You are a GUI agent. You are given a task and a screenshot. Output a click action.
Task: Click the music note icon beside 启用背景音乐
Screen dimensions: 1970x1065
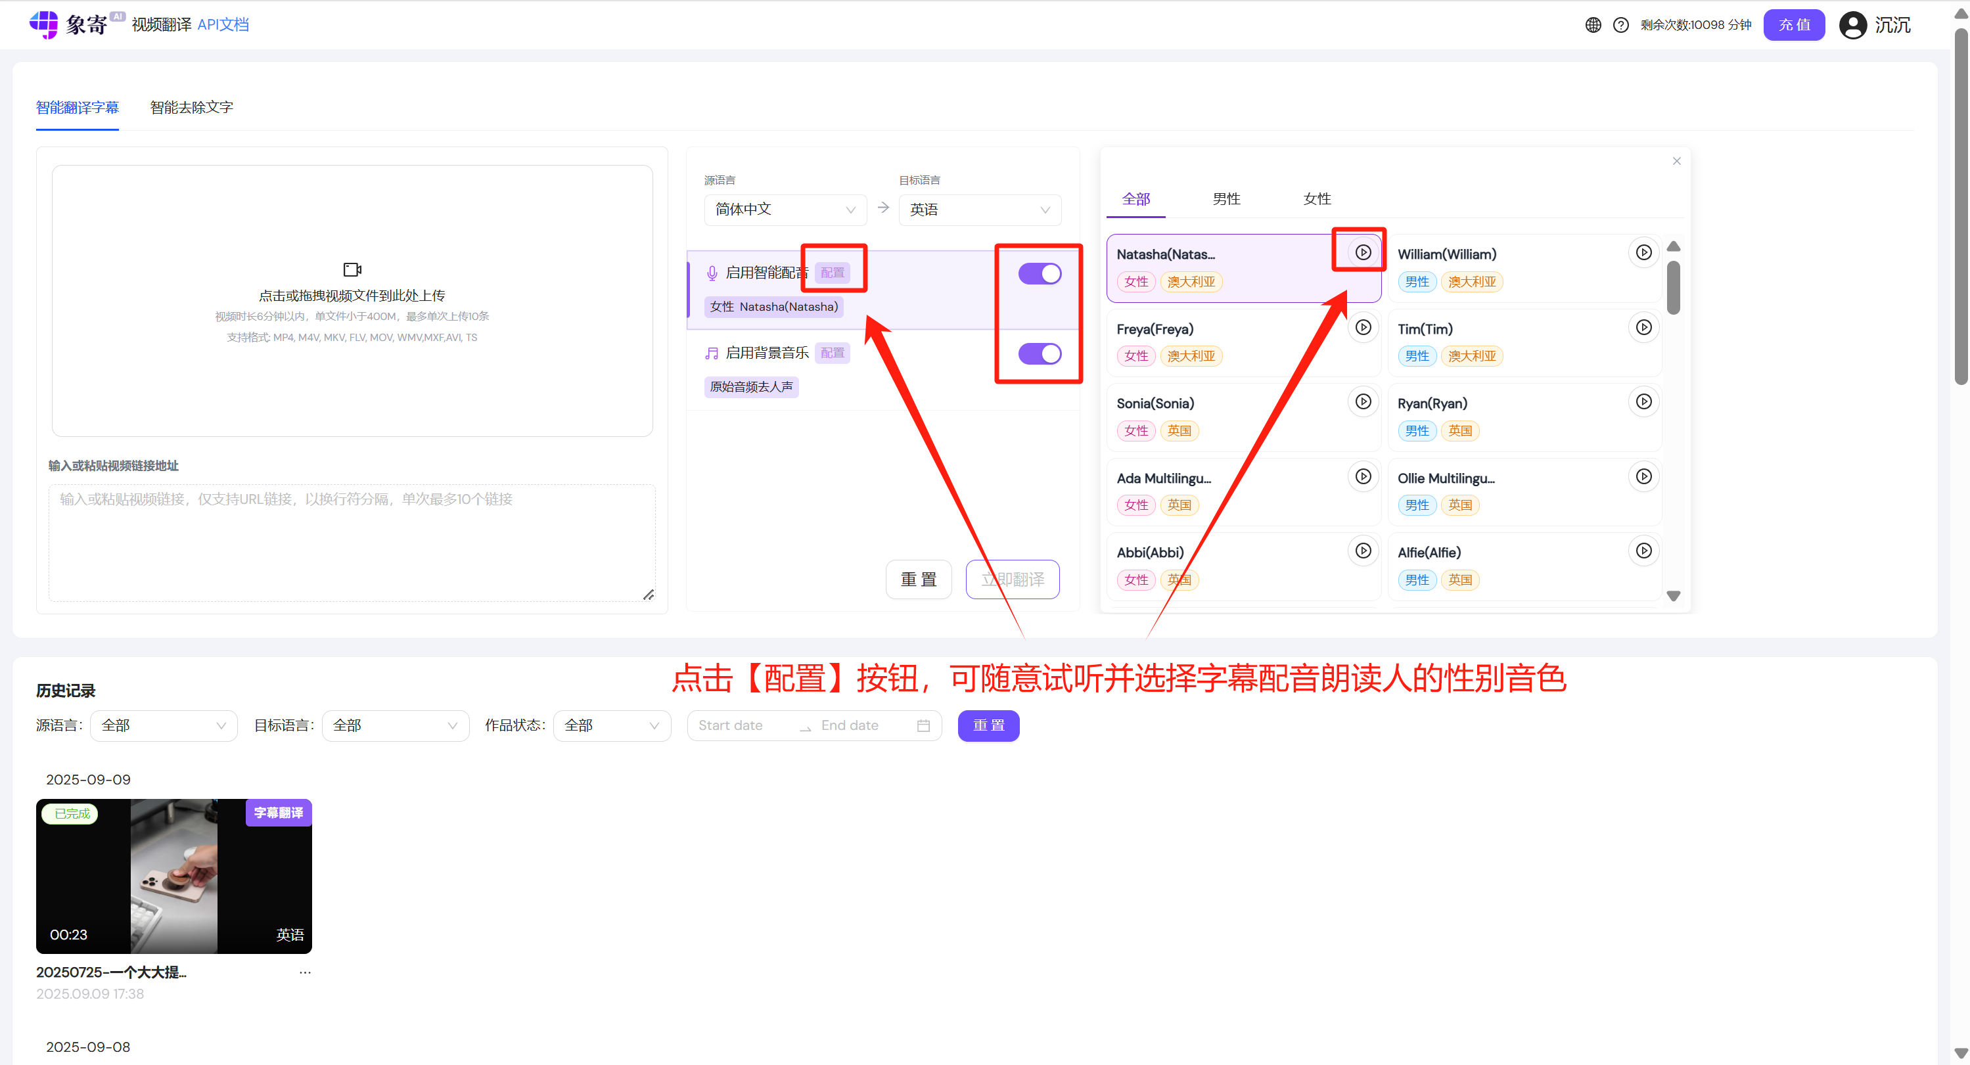(711, 352)
